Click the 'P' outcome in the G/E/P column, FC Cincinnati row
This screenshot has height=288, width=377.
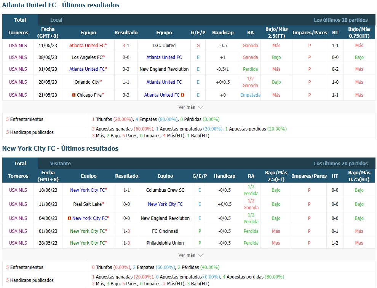tap(200, 231)
